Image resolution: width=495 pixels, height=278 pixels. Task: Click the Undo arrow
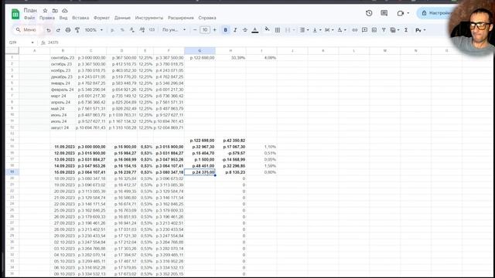click(x=48, y=30)
